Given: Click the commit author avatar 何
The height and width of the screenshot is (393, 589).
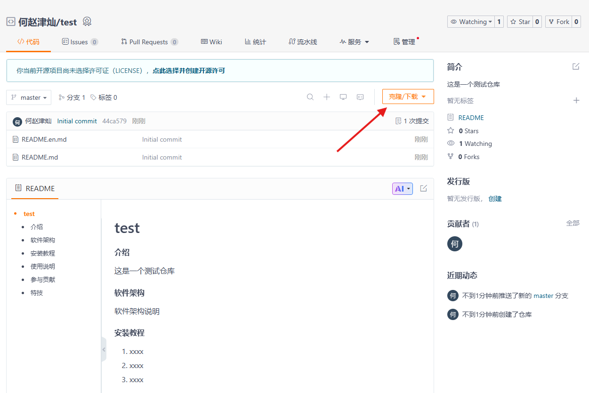Looking at the screenshot, I should 17,121.
